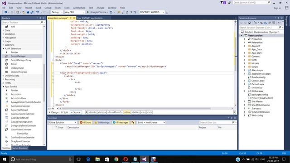Toggle the 0 Warnings filter button

[x=102, y=123]
